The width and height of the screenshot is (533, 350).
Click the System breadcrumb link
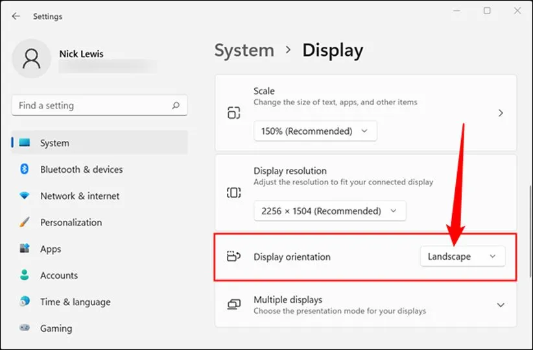(x=244, y=51)
